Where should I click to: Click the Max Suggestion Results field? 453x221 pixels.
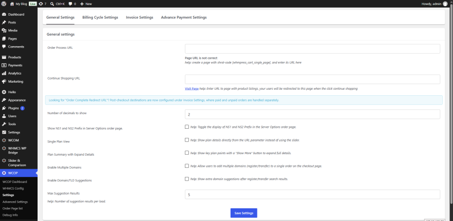(312, 195)
